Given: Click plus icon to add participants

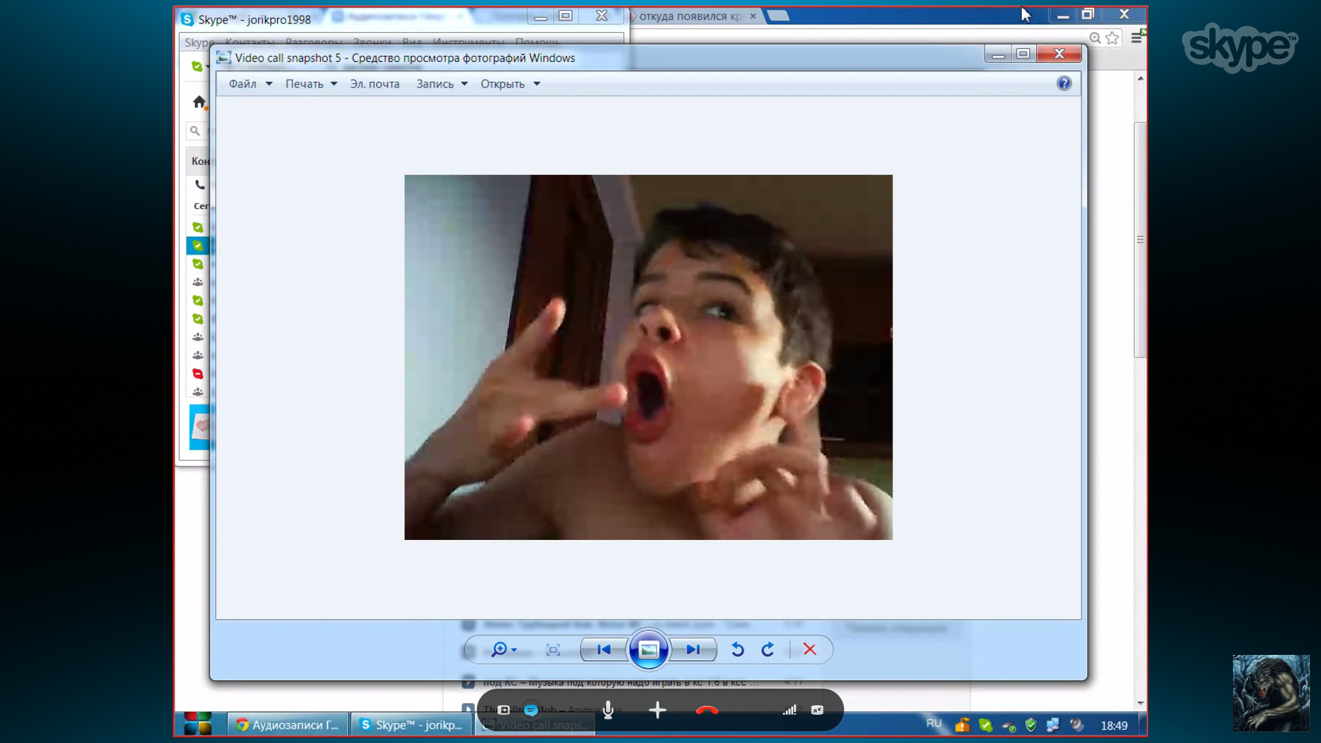Looking at the screenshot, I should tap(657, 710).
